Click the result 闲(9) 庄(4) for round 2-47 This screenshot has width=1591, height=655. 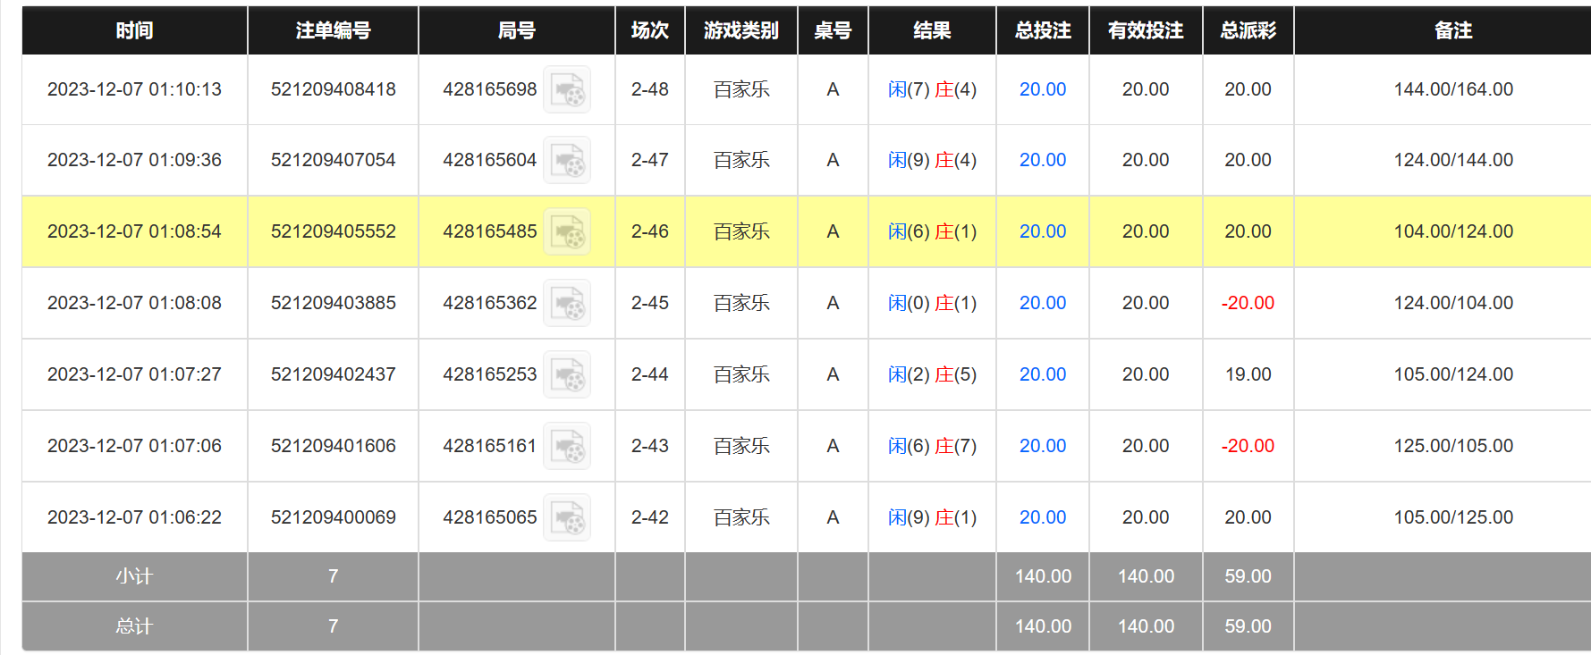[932, 160]
